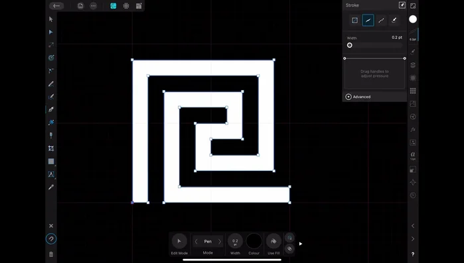
Task: Open the Appearance studio icon
Action: pyautogui.click(x=413, y=117)
